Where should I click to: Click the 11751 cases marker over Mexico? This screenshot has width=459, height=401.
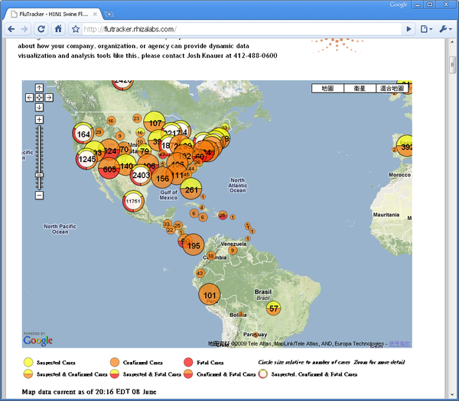point(133,201)
